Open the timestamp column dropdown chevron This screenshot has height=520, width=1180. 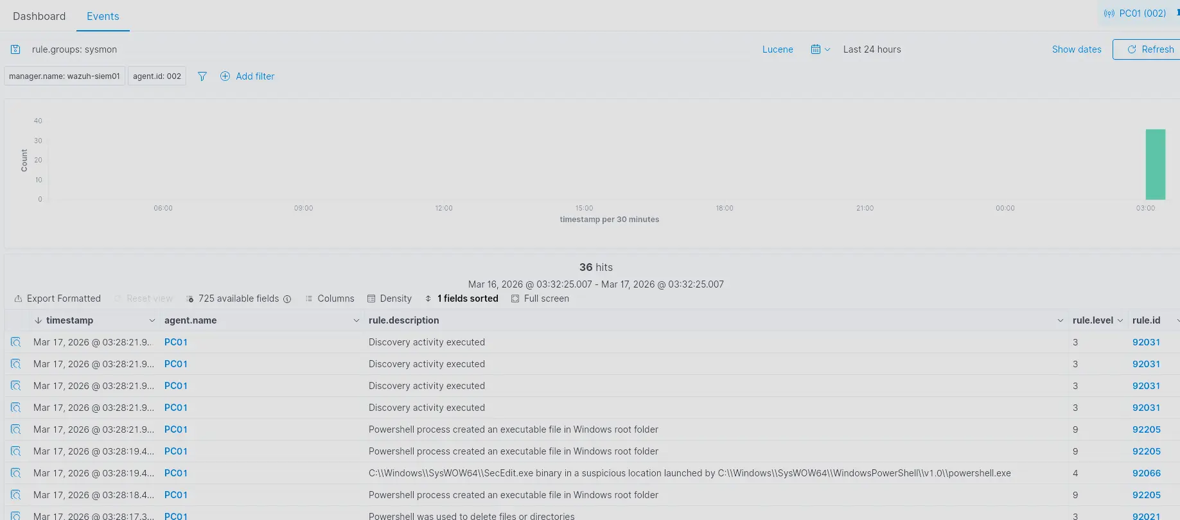point(152,320)
